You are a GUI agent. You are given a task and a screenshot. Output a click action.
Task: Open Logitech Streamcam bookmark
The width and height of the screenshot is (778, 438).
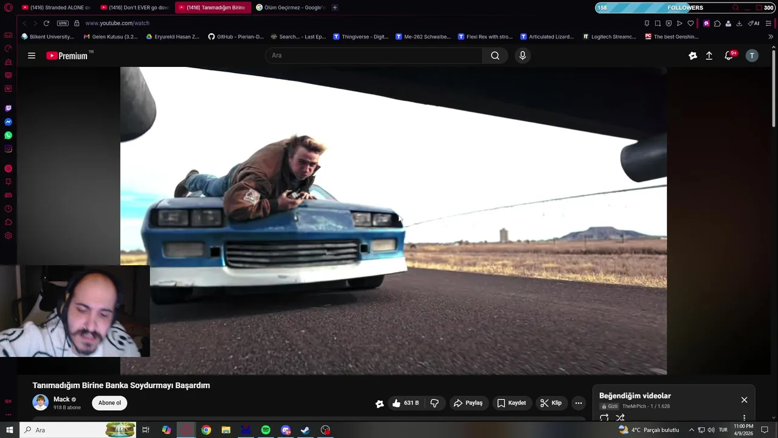(x=610, y=36)
